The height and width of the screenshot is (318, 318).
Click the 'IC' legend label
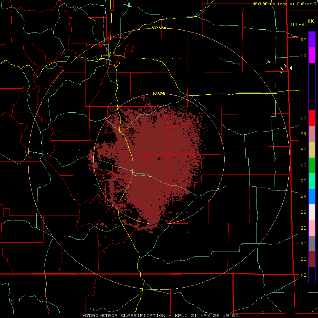(x=303, y=228)
